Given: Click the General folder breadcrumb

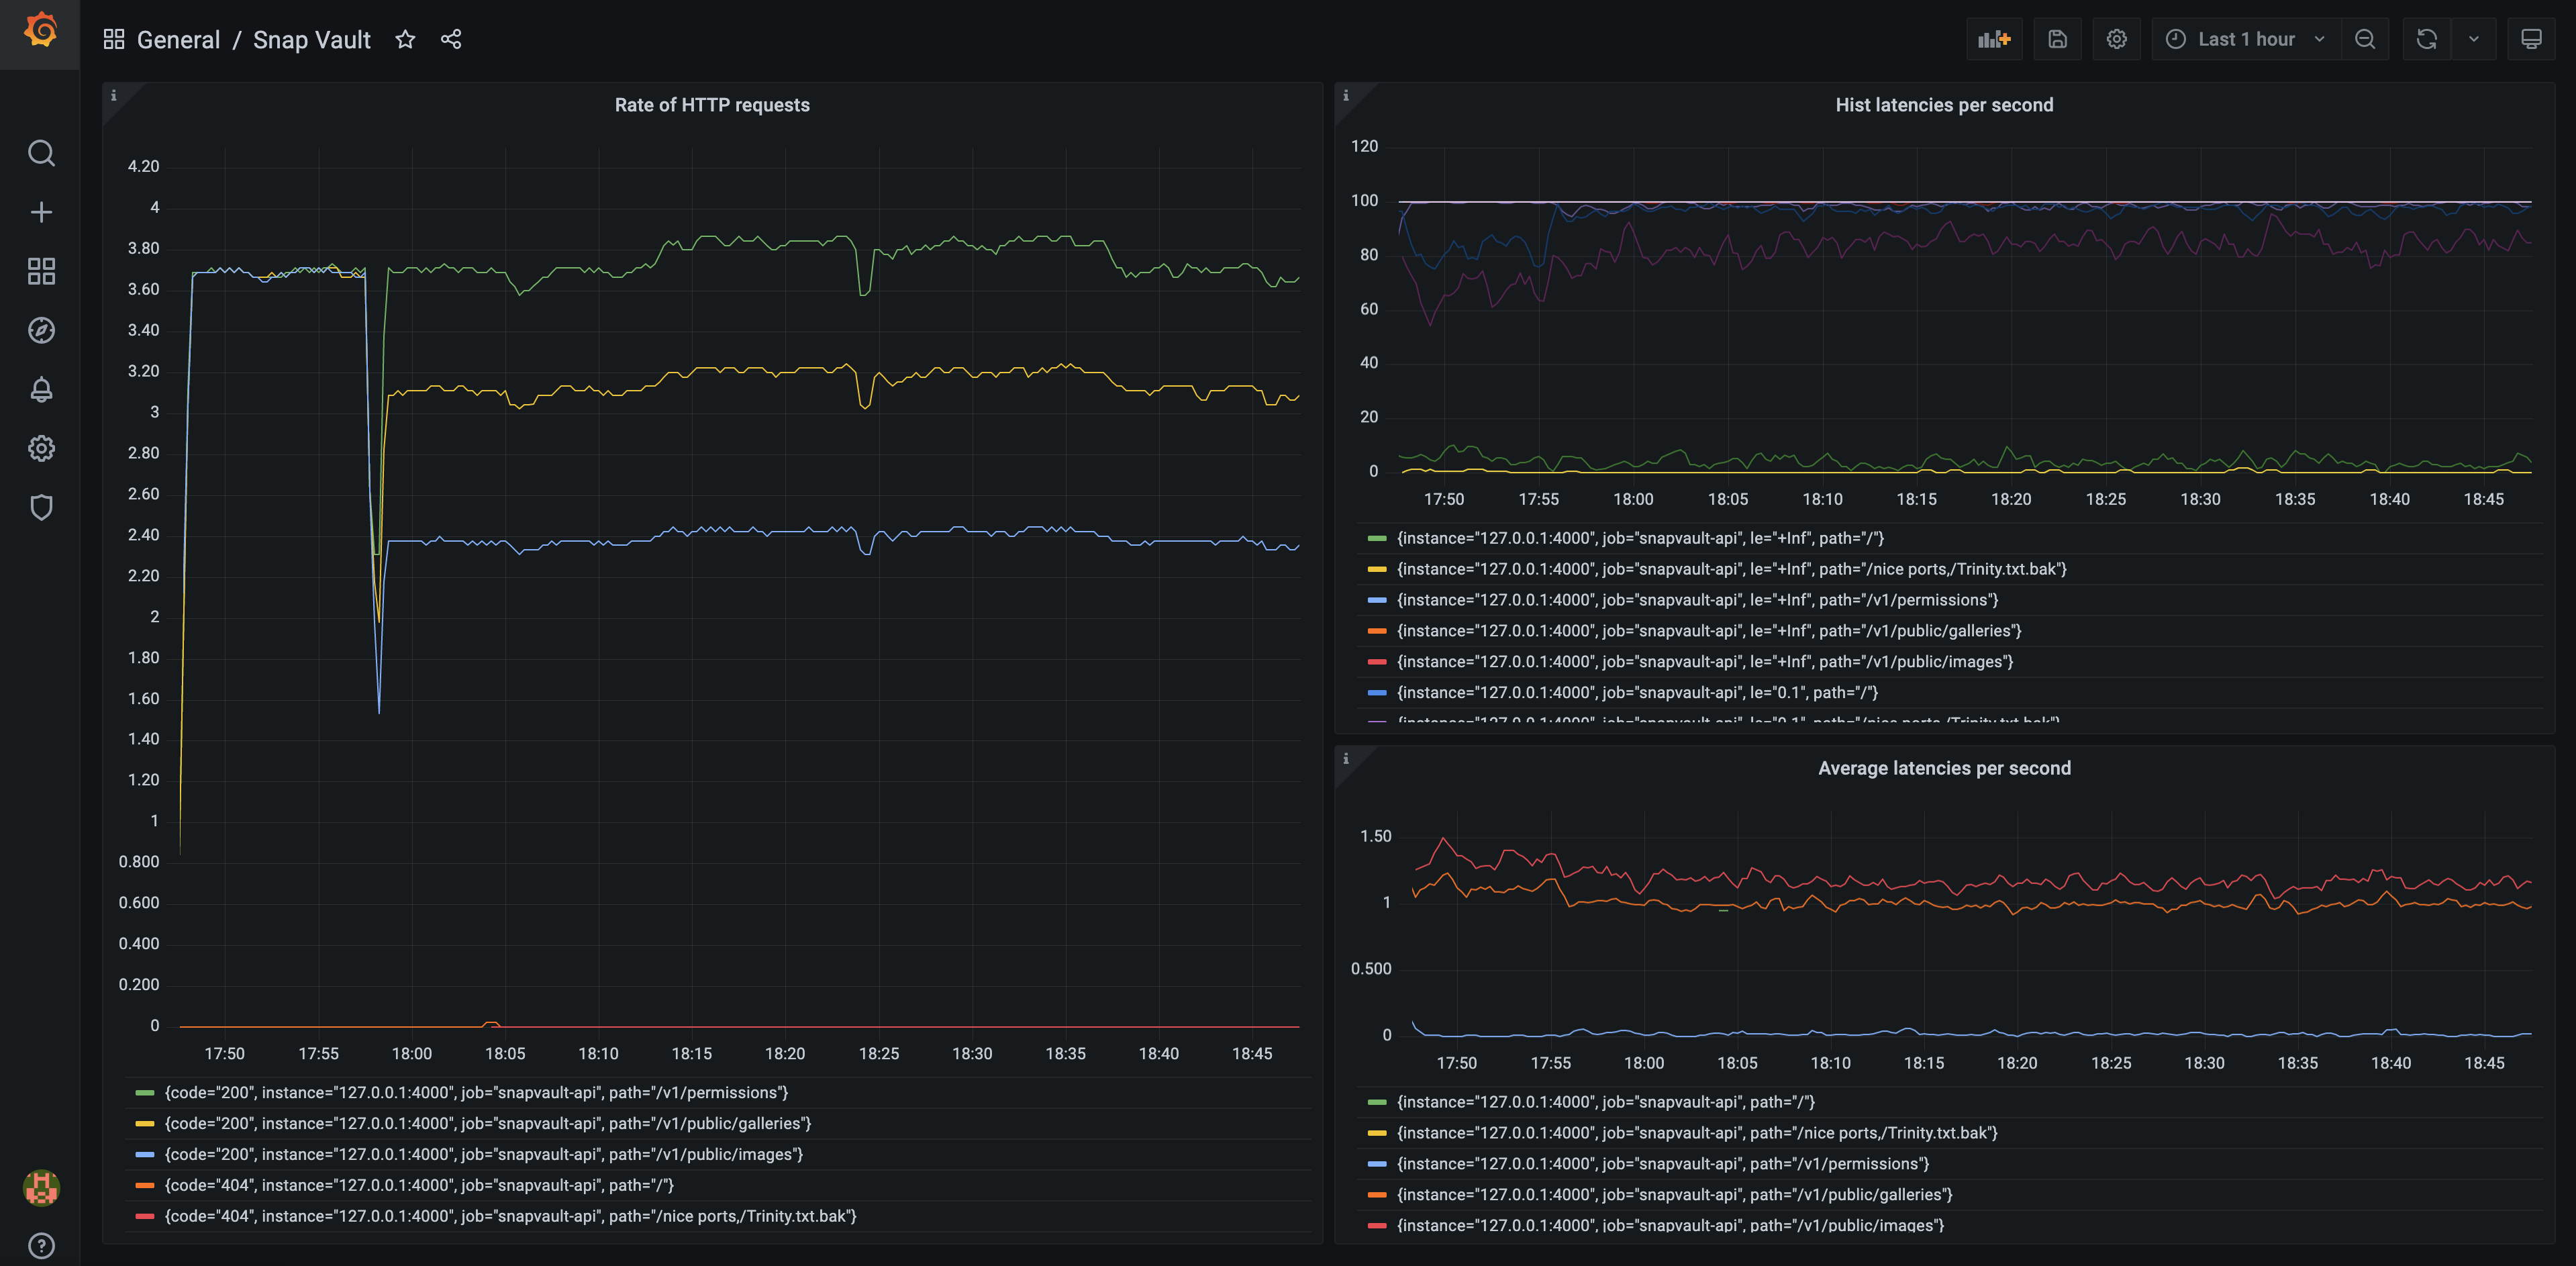Looking at the screenshot, I should (178, 40).
